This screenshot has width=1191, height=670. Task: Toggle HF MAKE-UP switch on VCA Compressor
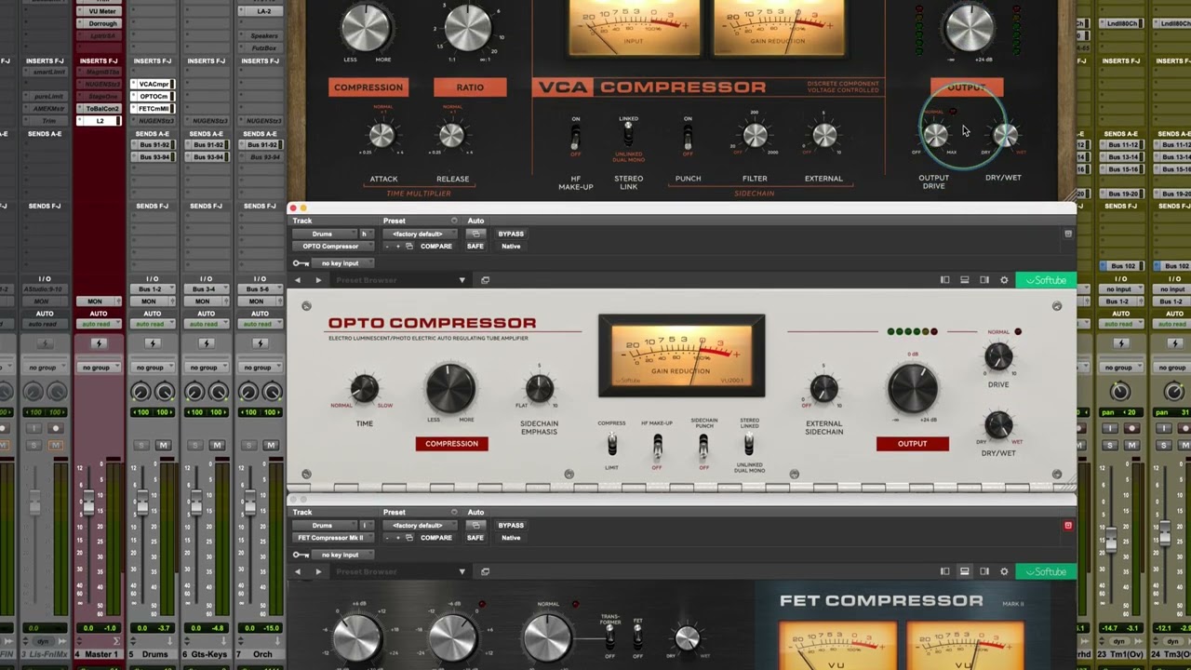[575, 138]
